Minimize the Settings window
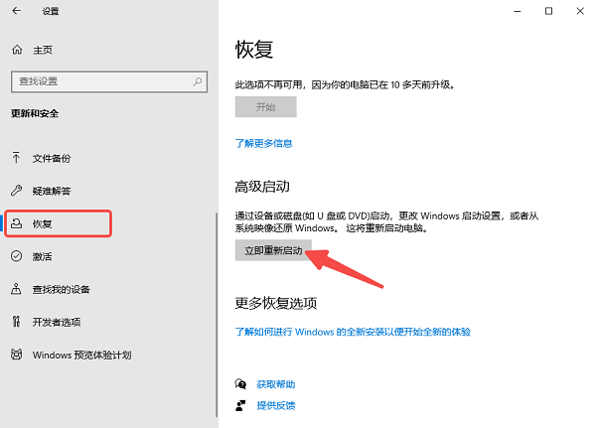The height and width of the screenshot is (428, 596). [517, 11]
